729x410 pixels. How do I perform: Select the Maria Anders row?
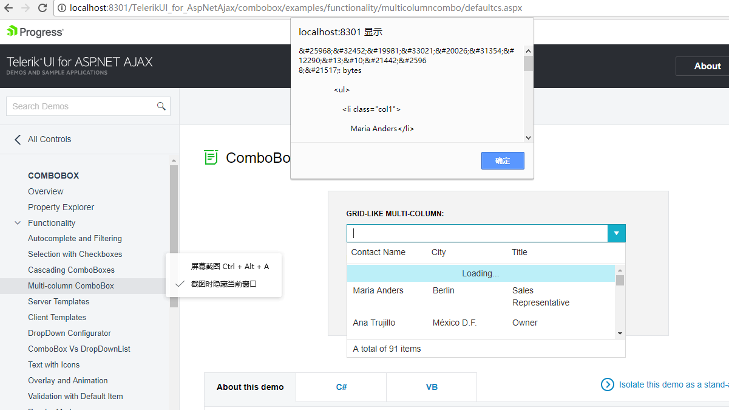click(481, 296)
